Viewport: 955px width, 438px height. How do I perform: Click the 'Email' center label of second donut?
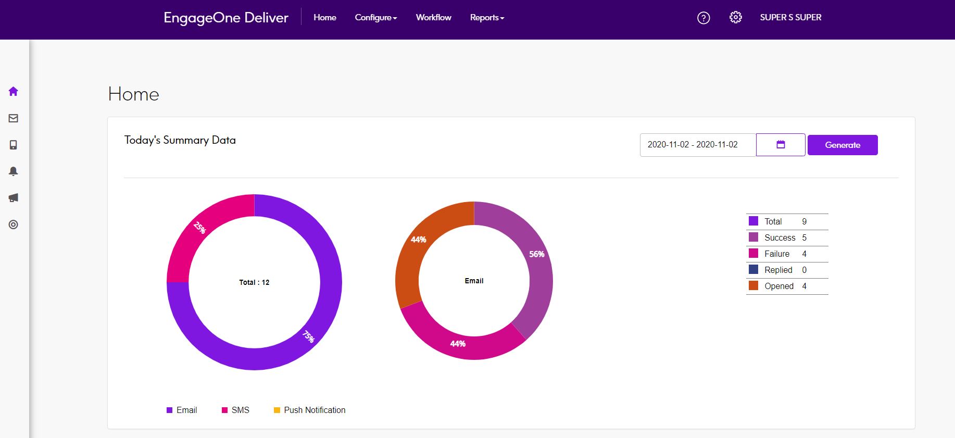[x=474, y=281]
